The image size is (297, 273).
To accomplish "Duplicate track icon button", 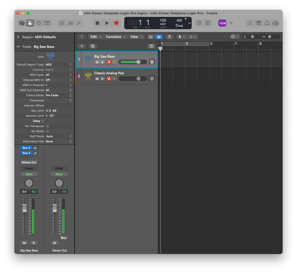I will click(93, 46).
